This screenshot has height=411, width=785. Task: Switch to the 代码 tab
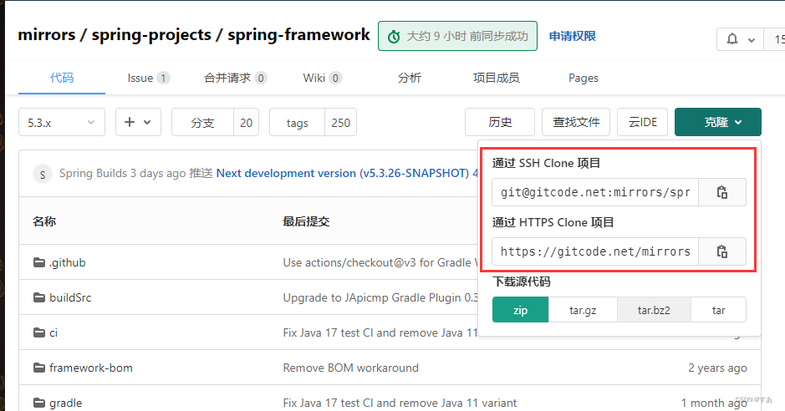point(62,78)
